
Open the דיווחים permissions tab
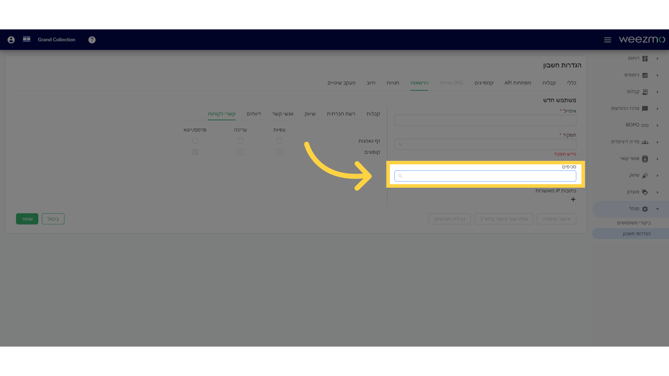tap(254, 114)
